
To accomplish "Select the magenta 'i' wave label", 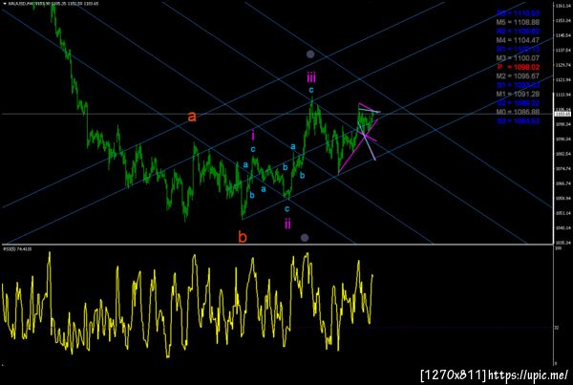I will [x=253, y=136].
